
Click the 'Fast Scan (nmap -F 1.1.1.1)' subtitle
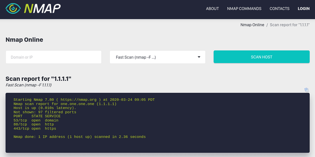(29, 85)
